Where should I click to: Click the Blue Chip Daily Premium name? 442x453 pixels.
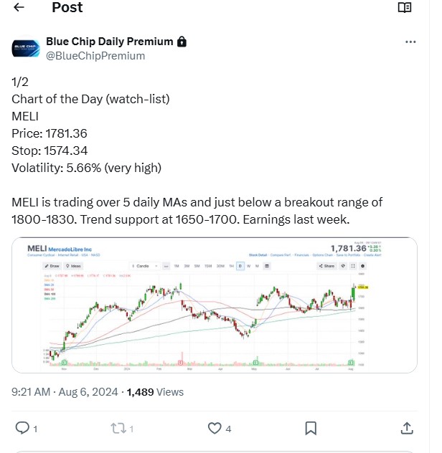pos(110,42)
